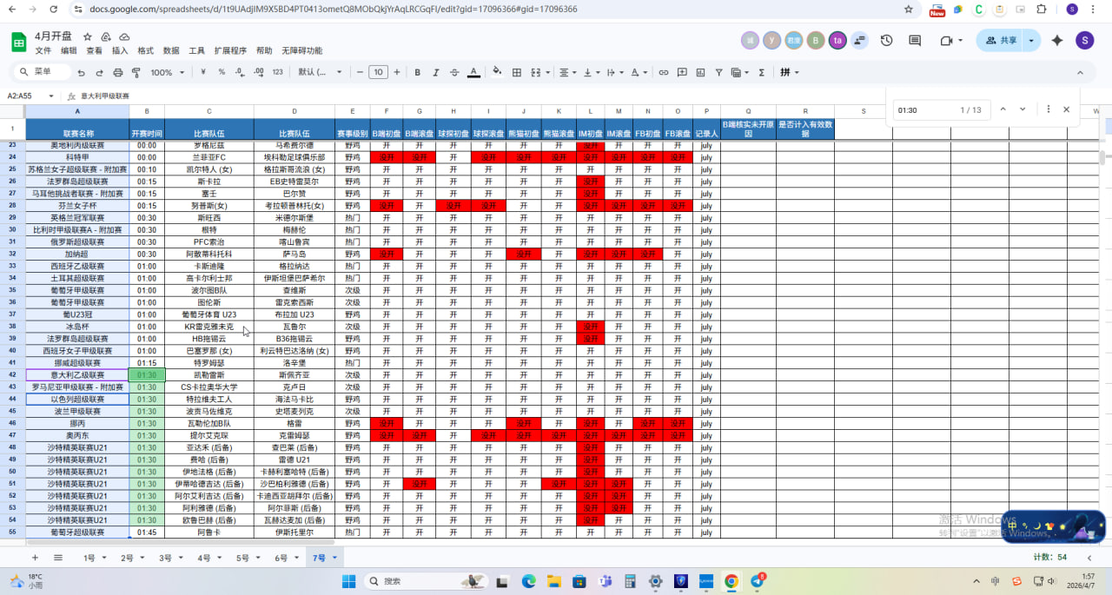1112x595 pixels.
Task: Open the fill color picker
Action: 497,72
